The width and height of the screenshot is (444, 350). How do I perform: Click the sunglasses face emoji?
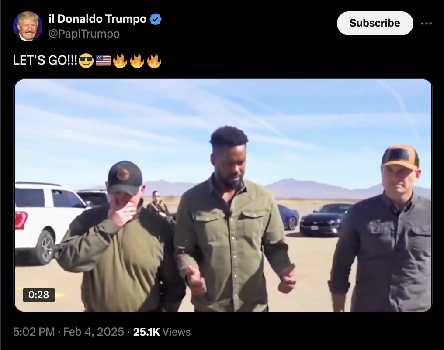coord(86,61)
